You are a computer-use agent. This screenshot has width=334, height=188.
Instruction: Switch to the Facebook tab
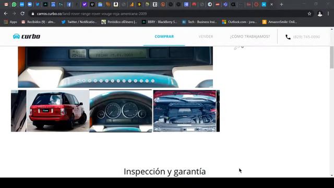69,4
